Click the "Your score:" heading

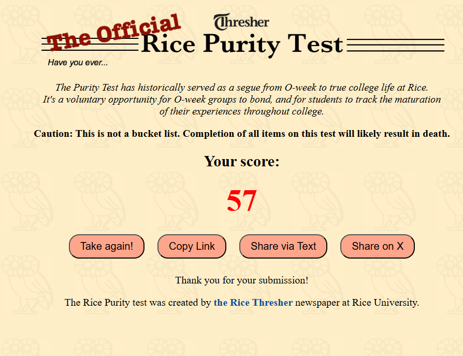(241, 161)
